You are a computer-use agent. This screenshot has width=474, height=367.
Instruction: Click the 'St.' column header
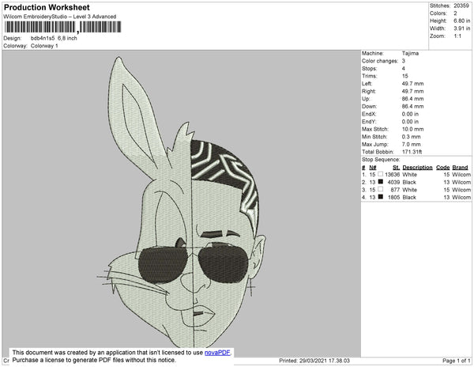[x=397, y=168]
